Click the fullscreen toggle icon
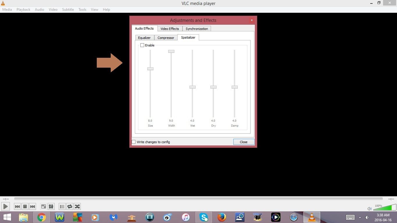The image size is (397, 223). pyautogui.click(x=43, y=206)
